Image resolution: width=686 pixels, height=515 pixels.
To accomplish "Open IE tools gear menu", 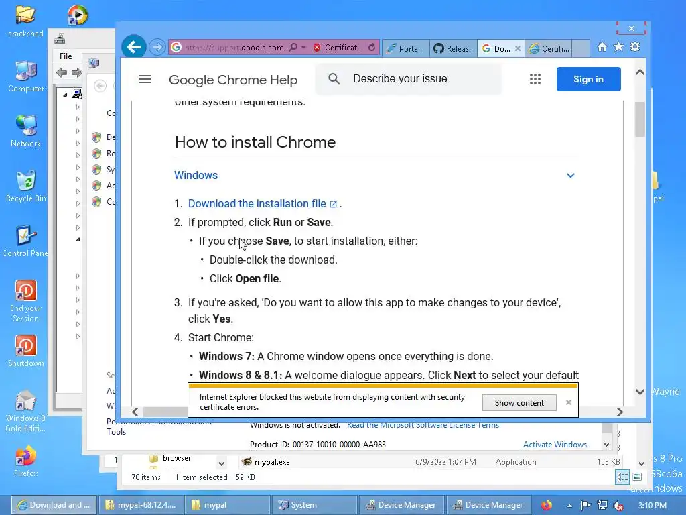I will coord(635,46).
